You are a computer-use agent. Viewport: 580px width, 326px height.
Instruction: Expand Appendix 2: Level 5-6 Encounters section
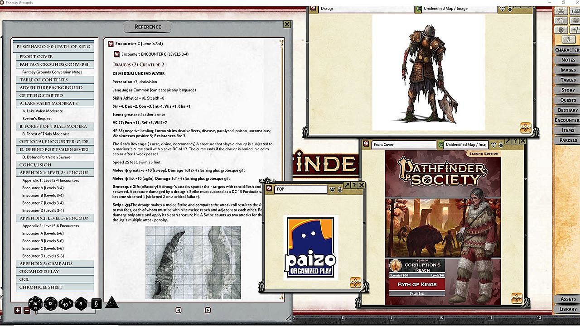(x=53, y=218)
